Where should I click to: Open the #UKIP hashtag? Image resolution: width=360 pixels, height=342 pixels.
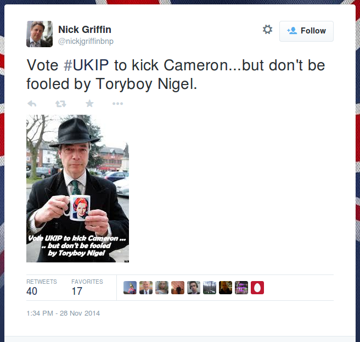[x=86, y=65]
